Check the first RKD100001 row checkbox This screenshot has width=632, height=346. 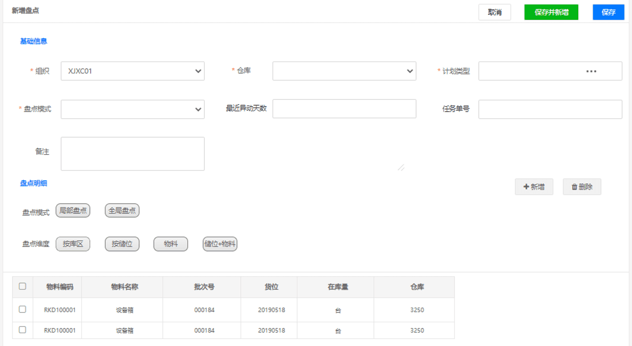click(x=23, y=309)
